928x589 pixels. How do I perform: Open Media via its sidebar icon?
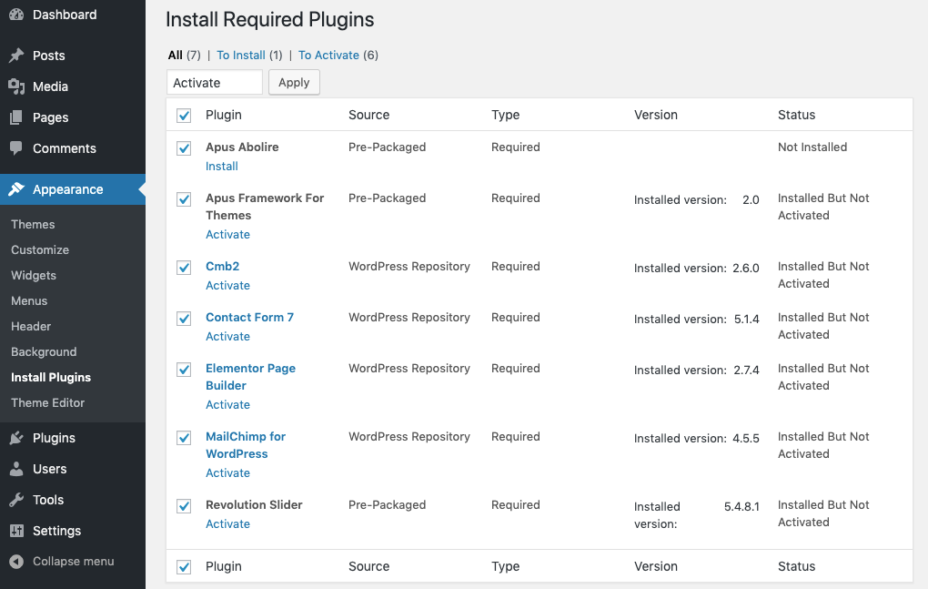(x=16, y=86)
